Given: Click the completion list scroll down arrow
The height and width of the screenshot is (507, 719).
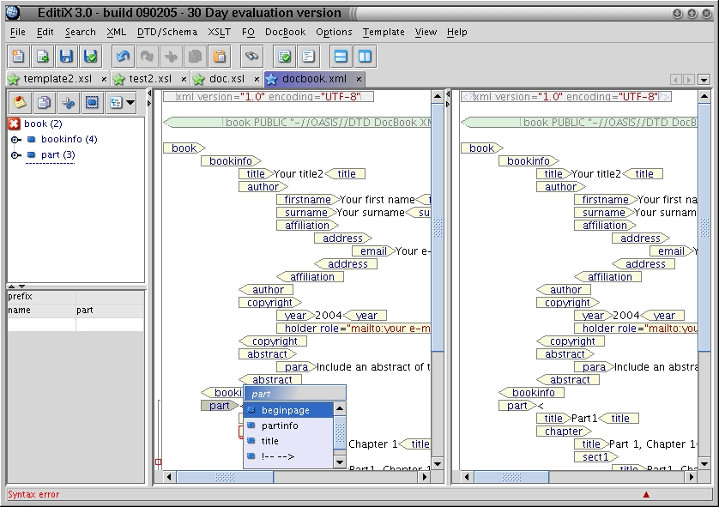Looking at the screenshot, I should (340, 462).
